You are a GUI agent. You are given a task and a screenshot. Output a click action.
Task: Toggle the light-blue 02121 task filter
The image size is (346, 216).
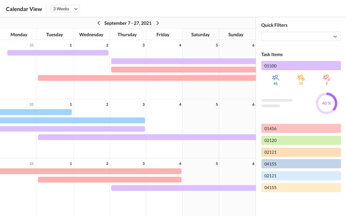(x=301, y=176)
